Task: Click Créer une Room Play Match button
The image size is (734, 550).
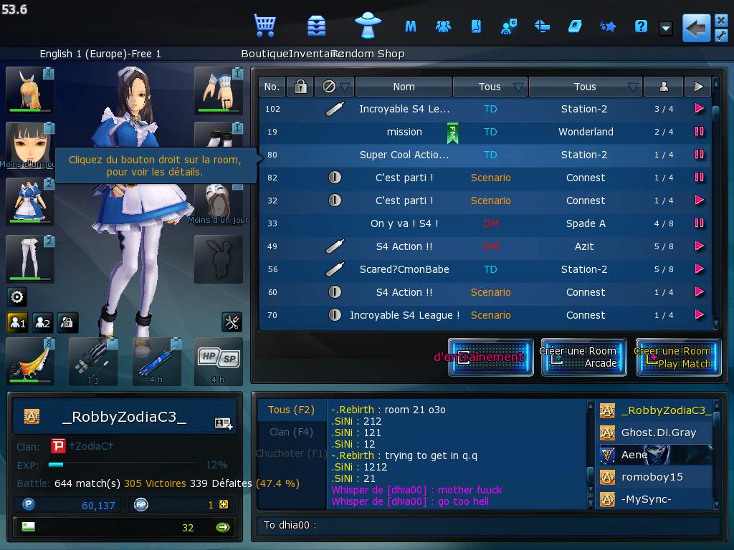Action: coord(678,357)
